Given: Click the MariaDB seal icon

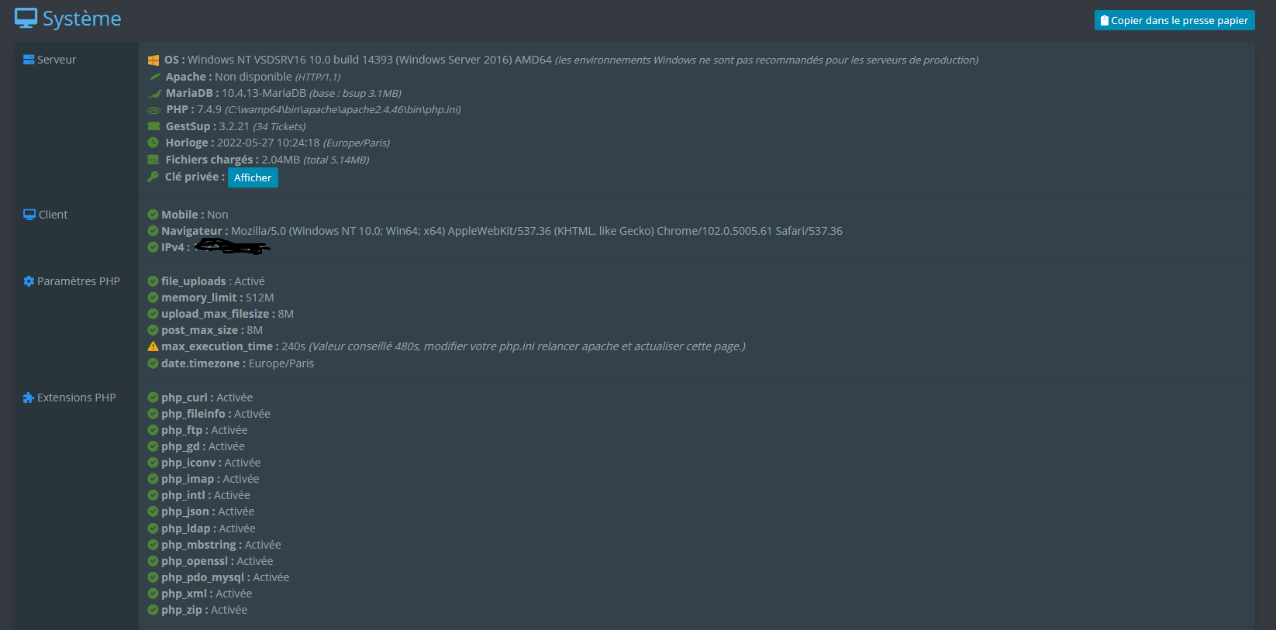Looking at the screenshot, I should tap(154, 94).
